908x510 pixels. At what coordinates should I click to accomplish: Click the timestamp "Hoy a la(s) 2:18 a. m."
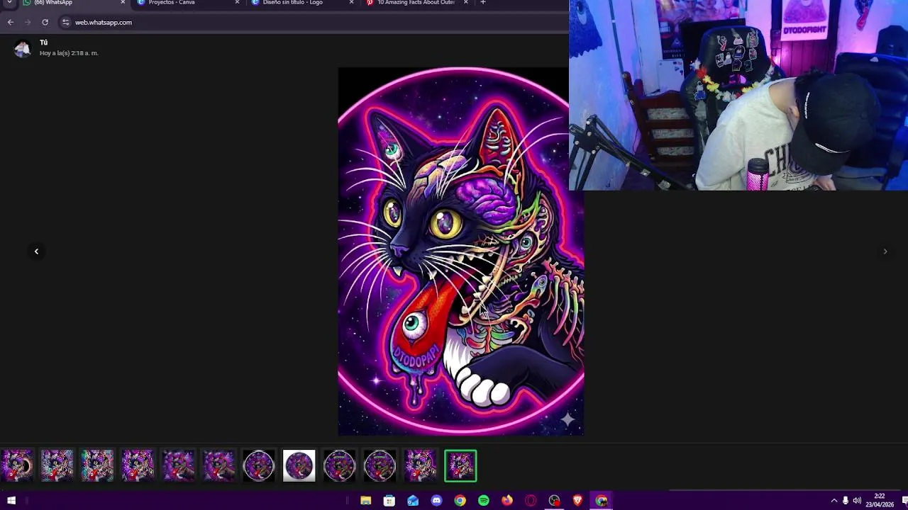(x=69, y=53)
